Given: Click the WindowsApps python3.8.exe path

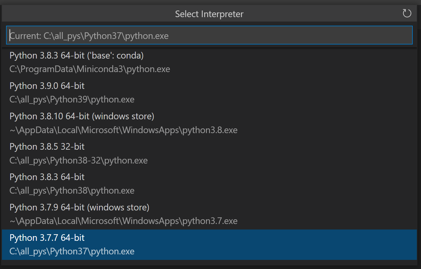Looking at the screenshot, I should (x=123, y=130).
